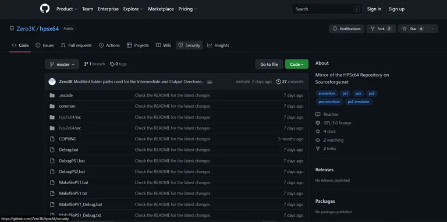Select the ps2-emulator topic tag
447x222 pixels.
[x=359, y=101]
